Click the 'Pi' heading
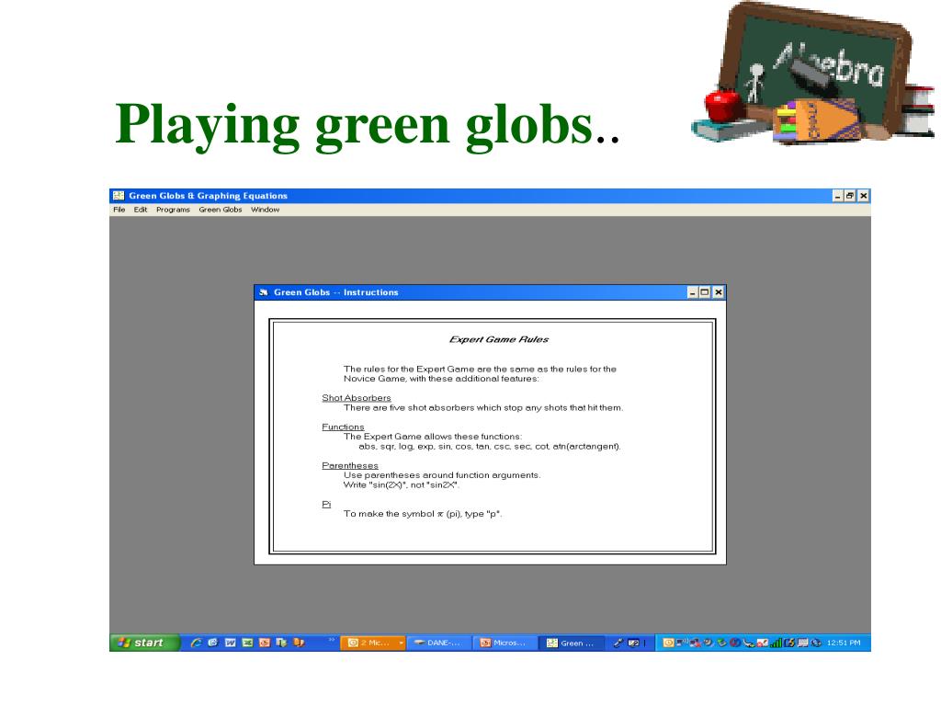Image resolution: width=941 pixels, height=706 pixels. (326, 504)
